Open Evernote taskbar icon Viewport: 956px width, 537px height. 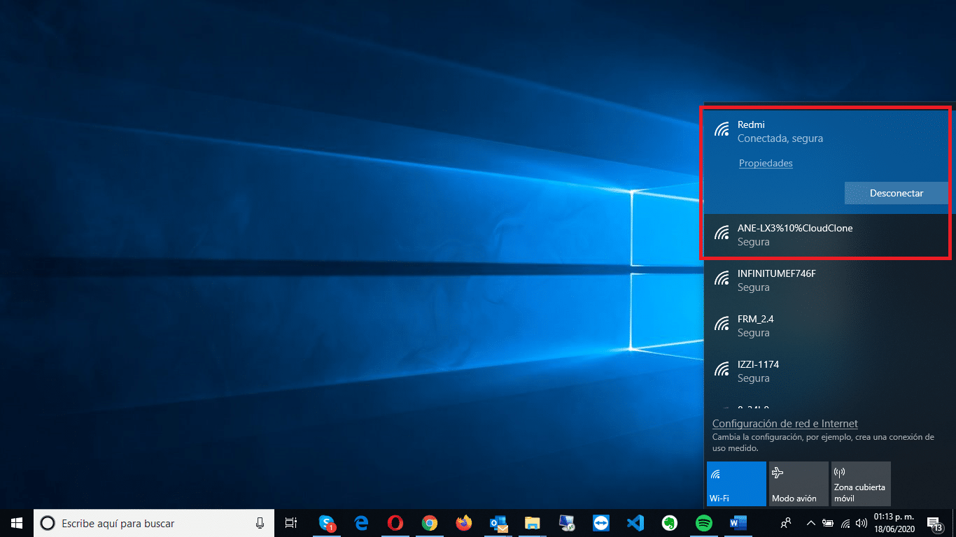669,523
